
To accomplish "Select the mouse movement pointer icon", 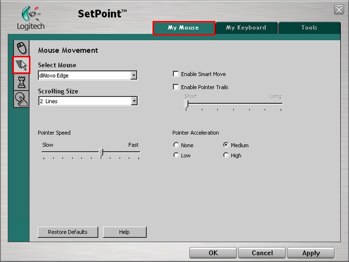I will (x=21, y=65).
